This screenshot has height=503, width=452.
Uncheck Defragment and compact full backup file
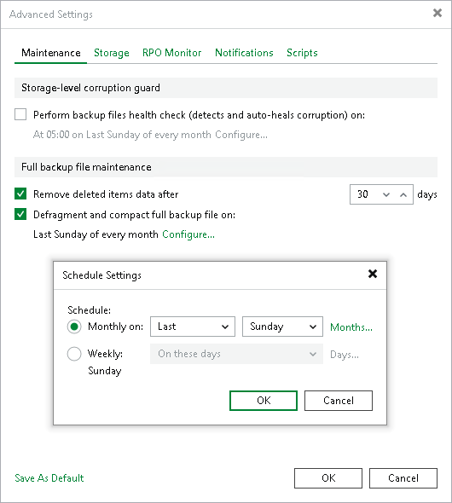tap(20, 214)
